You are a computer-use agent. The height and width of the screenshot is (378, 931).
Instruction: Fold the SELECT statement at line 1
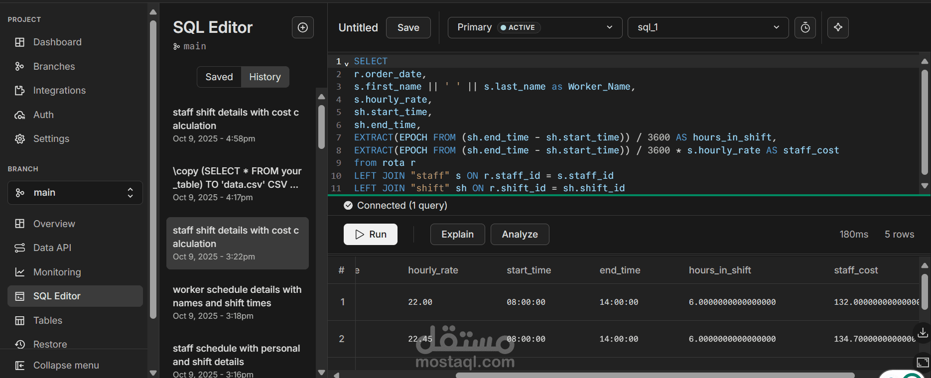[x=347, y=64]
